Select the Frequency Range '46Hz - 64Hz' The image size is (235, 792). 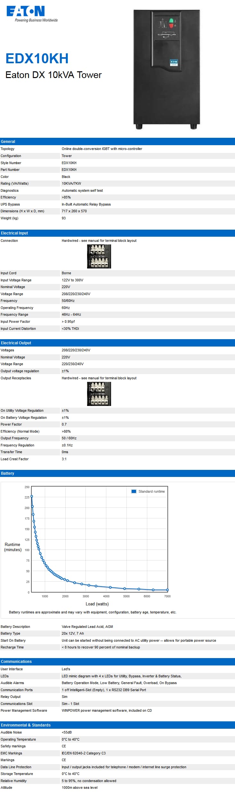[x=71, y=314]
